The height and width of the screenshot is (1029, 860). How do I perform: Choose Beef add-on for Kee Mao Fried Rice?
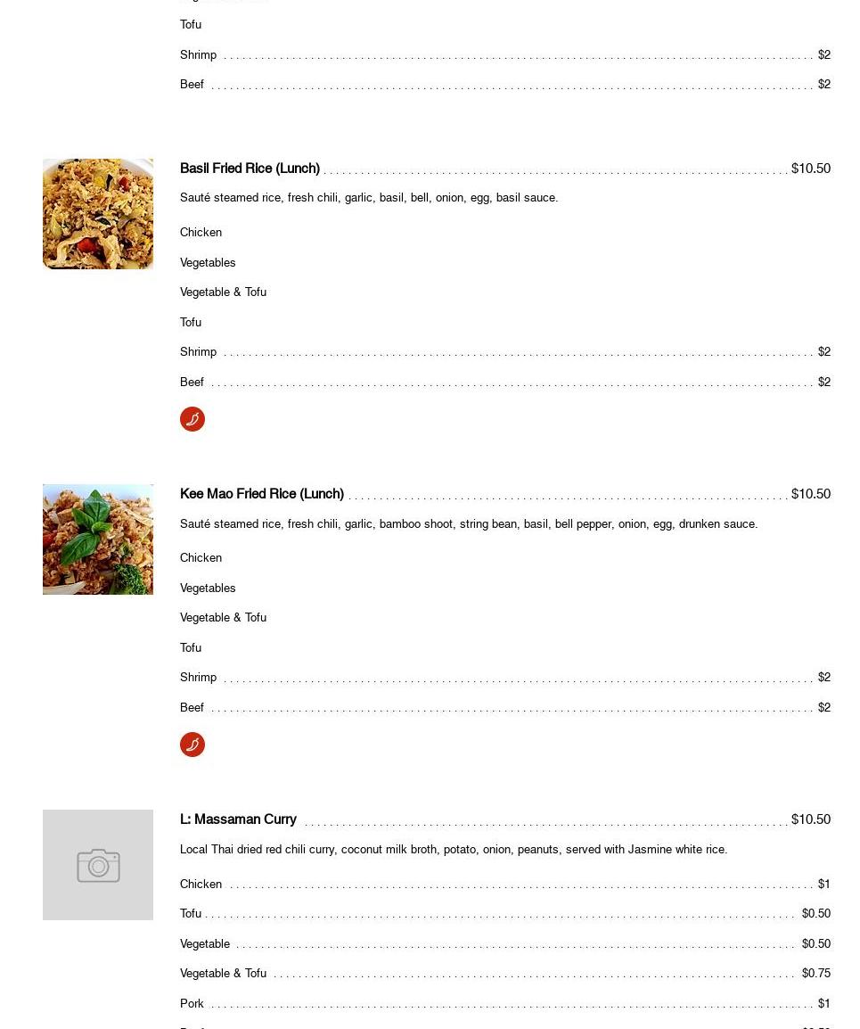505,707
